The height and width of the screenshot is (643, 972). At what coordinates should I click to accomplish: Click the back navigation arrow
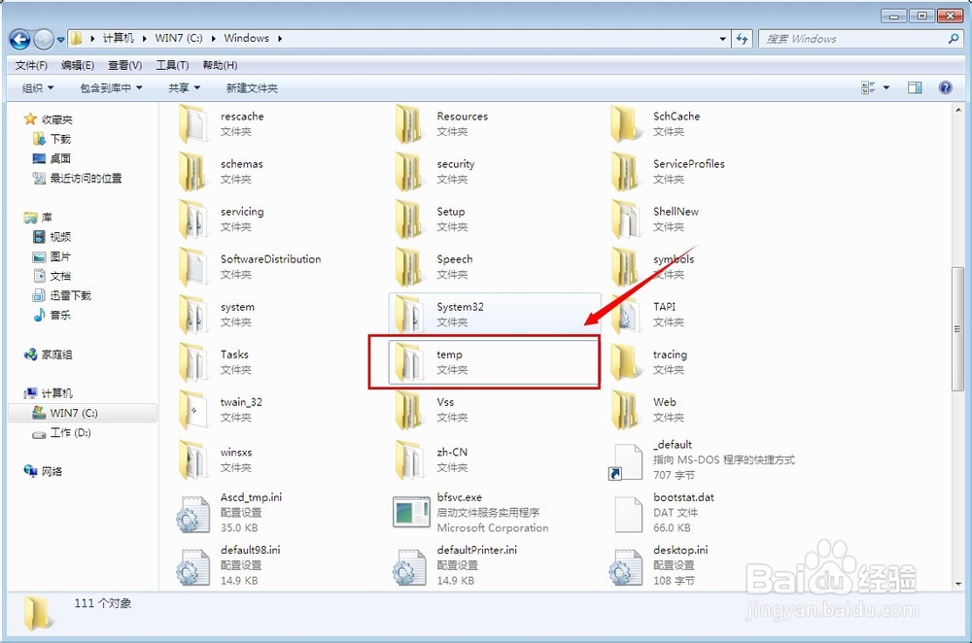coord(20,39)
